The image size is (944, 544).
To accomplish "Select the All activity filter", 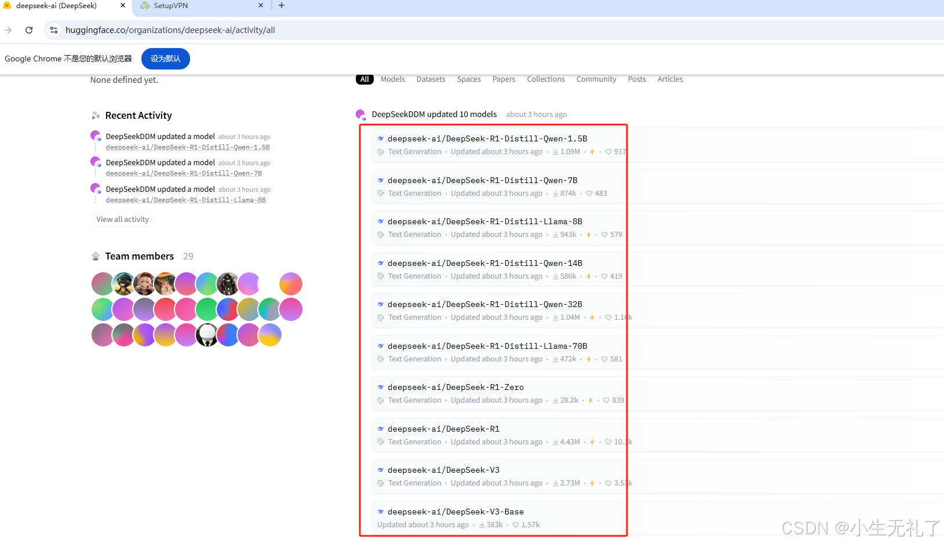I will 365,79.
